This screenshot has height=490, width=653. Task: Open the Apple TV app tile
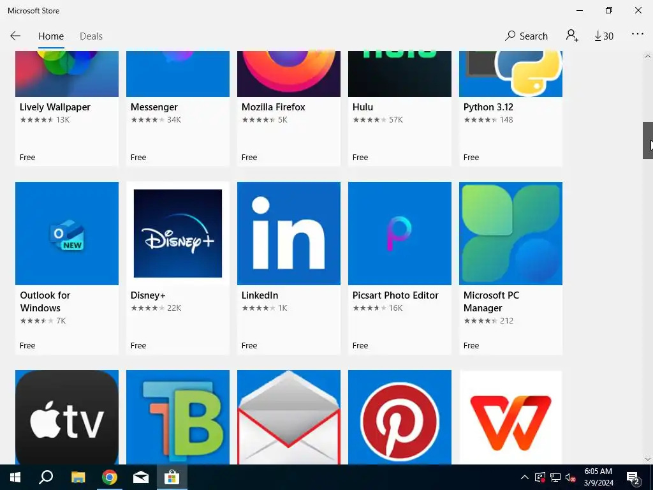tap(67, 417)
